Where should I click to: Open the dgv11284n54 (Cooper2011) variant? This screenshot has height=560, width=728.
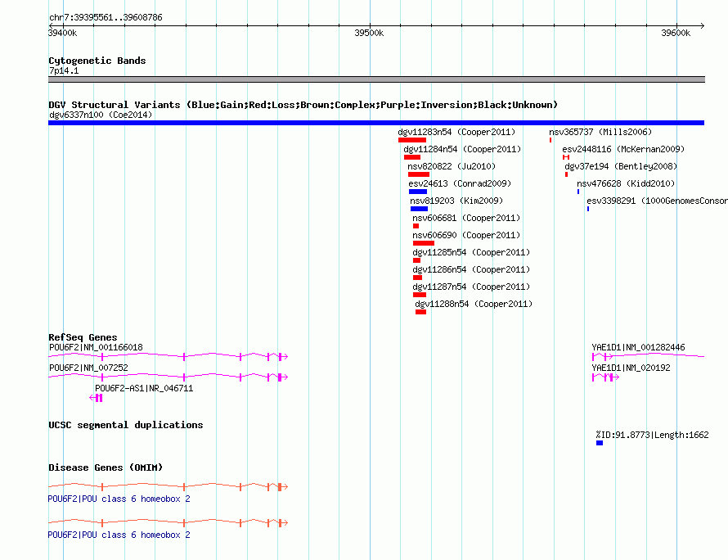462,149
